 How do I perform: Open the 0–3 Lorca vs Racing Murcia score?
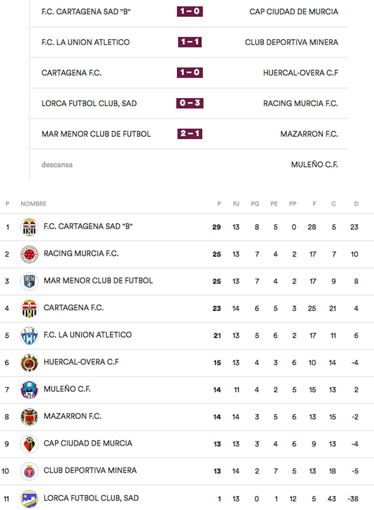(x=190, y=103)
